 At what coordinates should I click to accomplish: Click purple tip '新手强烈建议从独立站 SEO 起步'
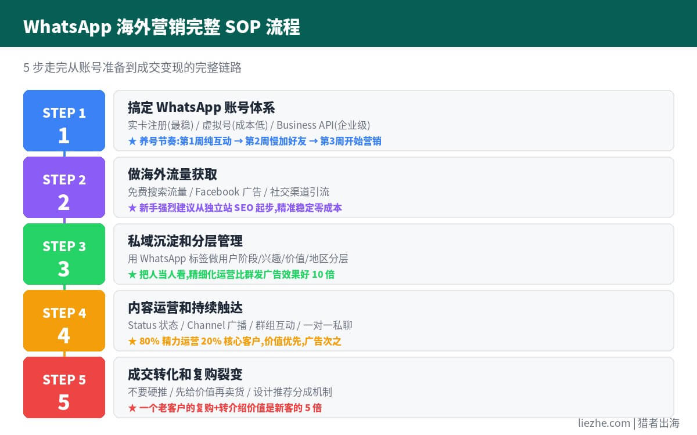tap(235, 208)
